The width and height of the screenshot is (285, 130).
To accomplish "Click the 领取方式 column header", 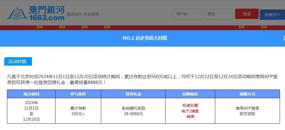I will [x=247, y=94].
